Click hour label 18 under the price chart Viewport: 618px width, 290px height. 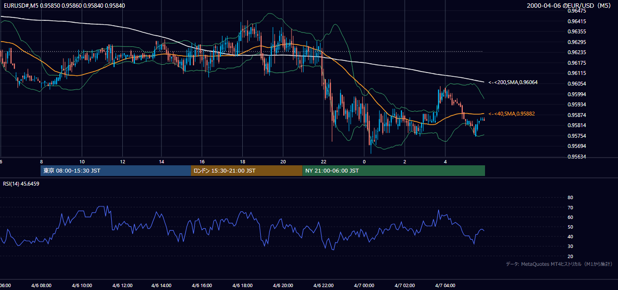242,161
